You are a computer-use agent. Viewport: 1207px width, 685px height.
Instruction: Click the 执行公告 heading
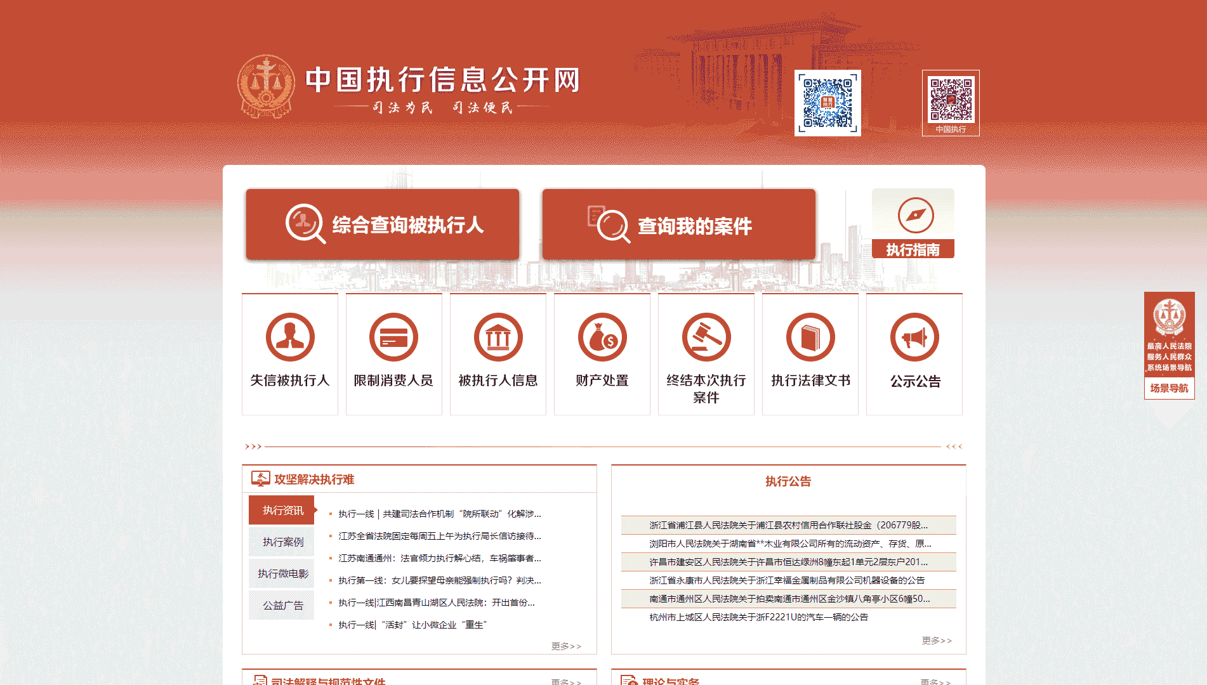(788, 481)
